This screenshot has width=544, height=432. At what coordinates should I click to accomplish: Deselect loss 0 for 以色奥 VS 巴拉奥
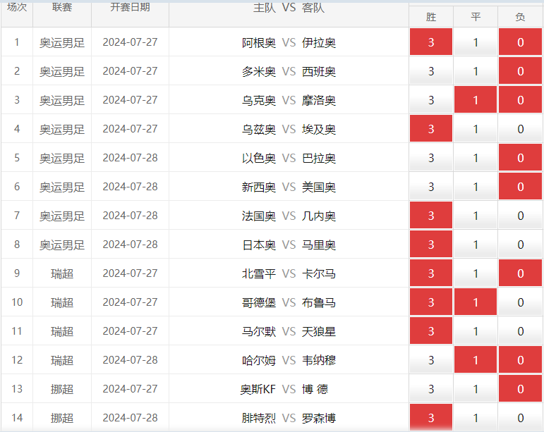tap(520, 158)
